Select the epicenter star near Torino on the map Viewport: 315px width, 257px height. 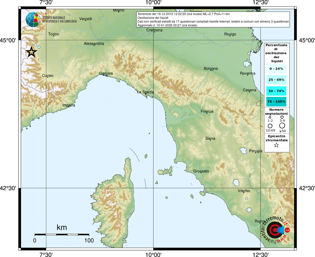click(x=31, y=52)
